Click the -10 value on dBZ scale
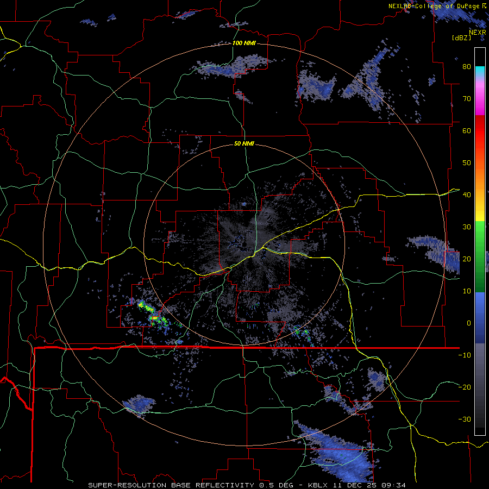 (x=465, y=355)
